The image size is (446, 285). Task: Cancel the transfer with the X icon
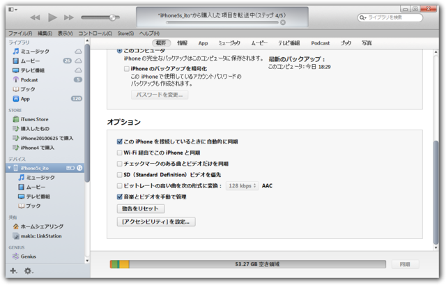(283, 22)
